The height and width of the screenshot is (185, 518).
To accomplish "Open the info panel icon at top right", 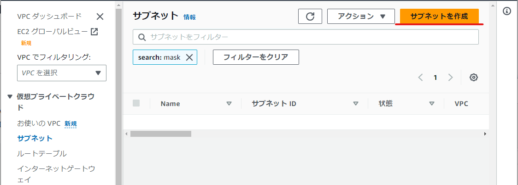I will tap(507, 11).
